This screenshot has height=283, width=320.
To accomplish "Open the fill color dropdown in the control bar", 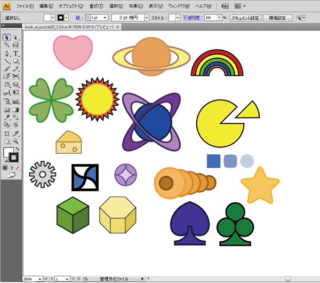I will [53, 18].
